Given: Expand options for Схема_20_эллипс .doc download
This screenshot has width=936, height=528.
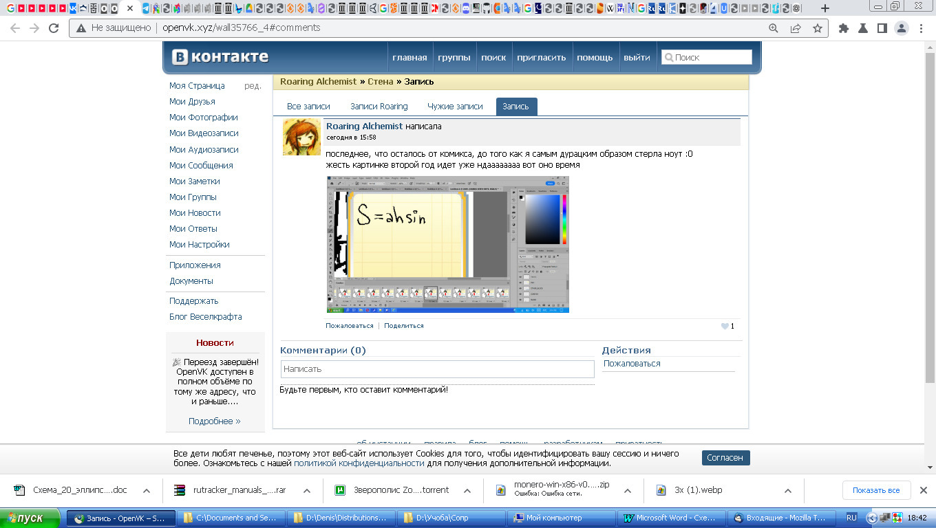Looking at the screenshot, I should 147,491.
